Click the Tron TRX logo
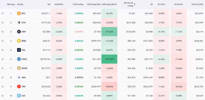The image size is (205, 100). (19, 86)
